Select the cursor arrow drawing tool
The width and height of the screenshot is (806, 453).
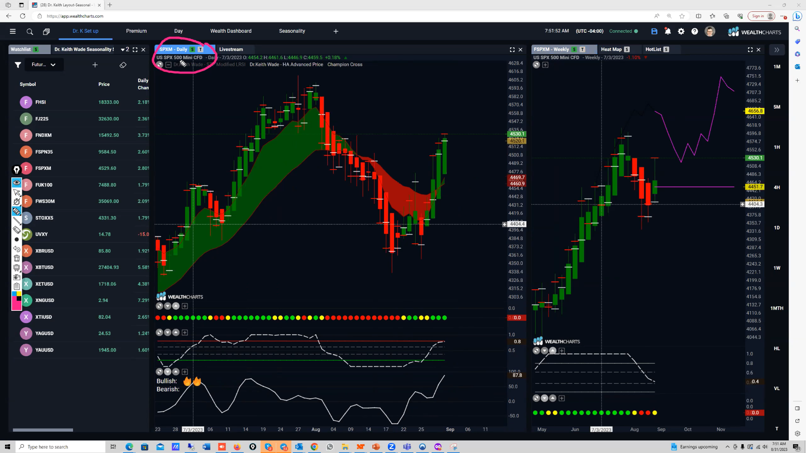(16, 193)
